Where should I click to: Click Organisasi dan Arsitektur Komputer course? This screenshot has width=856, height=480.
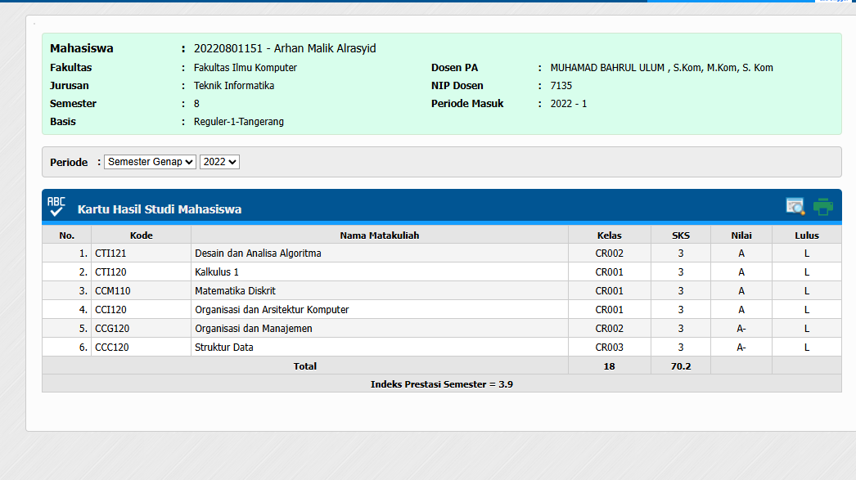pyautogui.click(x=272, y=310)
